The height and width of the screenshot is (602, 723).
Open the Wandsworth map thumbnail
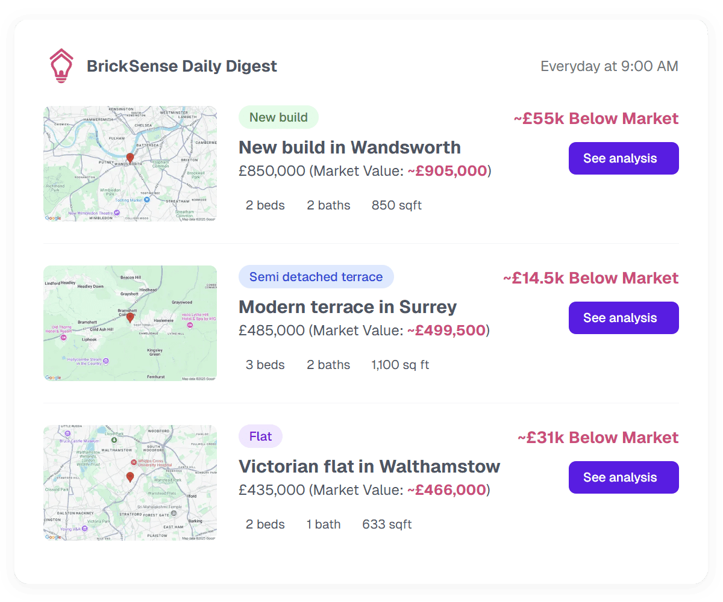click(130, 164)
